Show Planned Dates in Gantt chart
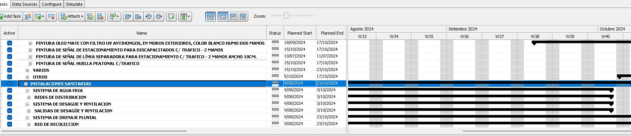Image resolution: width=631 pixels, height=136 pixels. coord(223,17)
